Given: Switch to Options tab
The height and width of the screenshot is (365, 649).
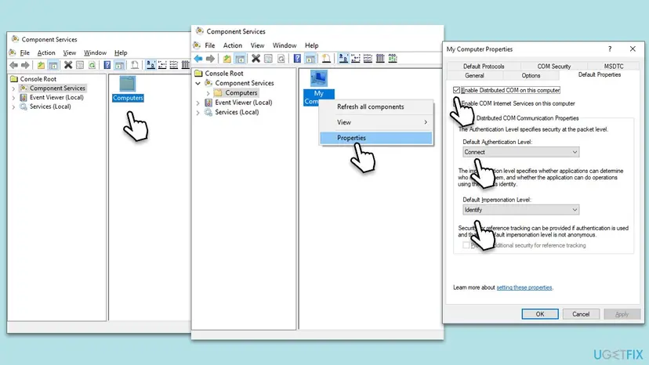Looking at the screenshot, I should 531,76.
